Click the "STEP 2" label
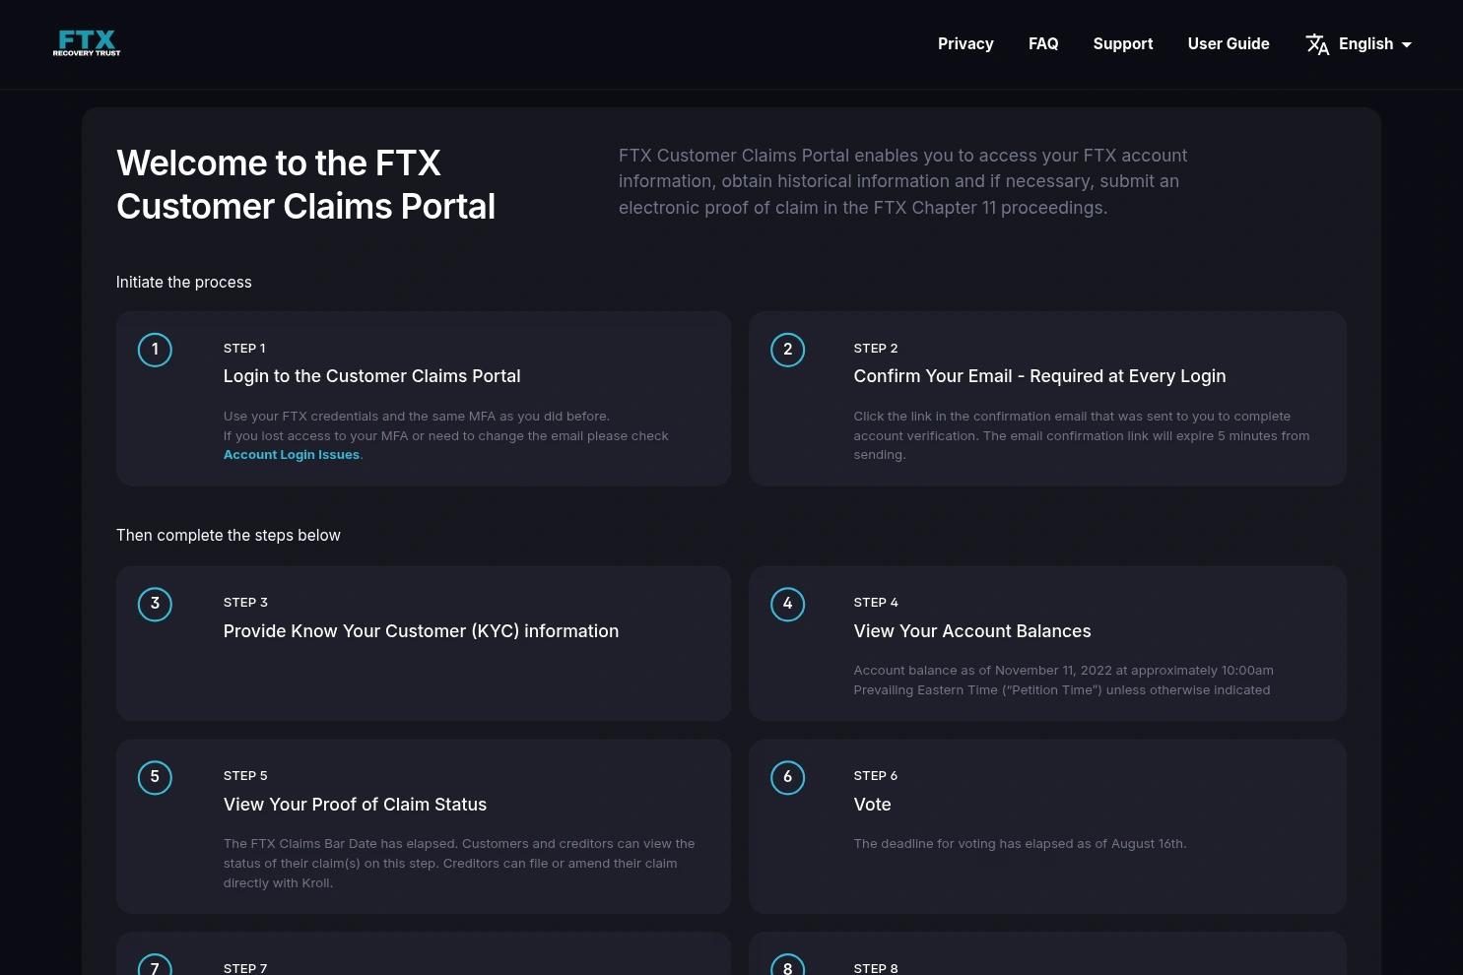1463x975 pixels. [876, 349]
